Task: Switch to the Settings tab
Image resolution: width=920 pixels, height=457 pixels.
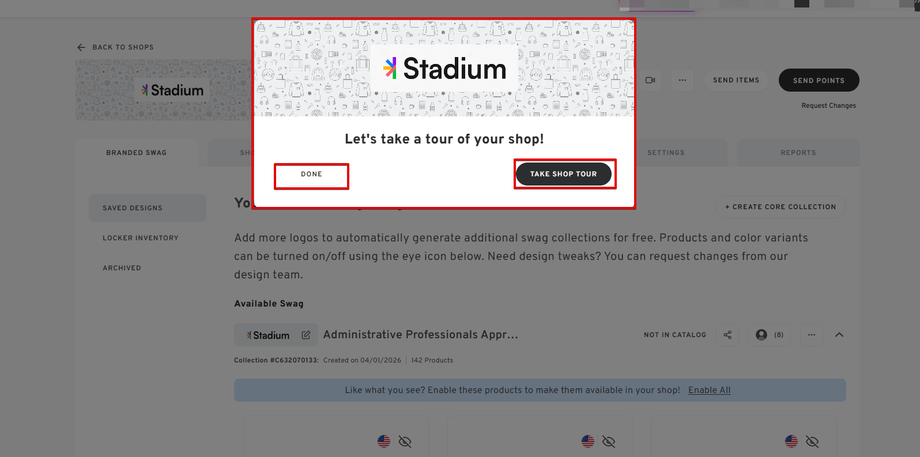Action: pyautogui.click(x=666, y=153)
